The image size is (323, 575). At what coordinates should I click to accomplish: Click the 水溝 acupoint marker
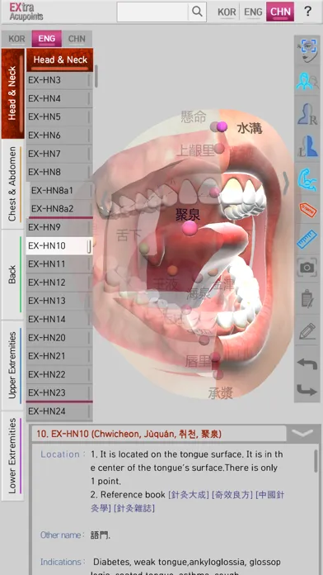pos(222,127)
